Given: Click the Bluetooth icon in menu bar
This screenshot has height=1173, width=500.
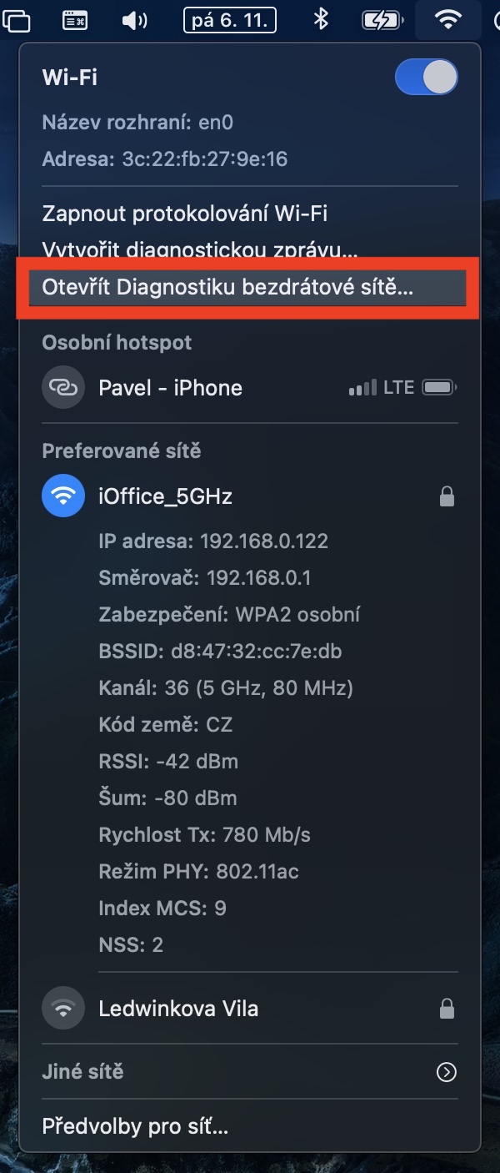Looking at the screenshot, I should click(x=321, y=20).
